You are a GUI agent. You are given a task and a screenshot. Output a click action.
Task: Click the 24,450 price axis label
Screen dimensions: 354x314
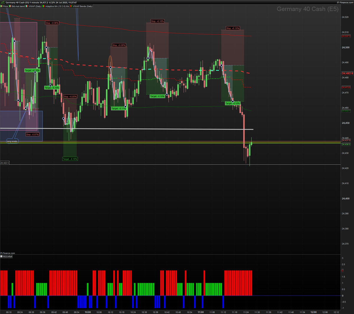(x=346, y=123)
